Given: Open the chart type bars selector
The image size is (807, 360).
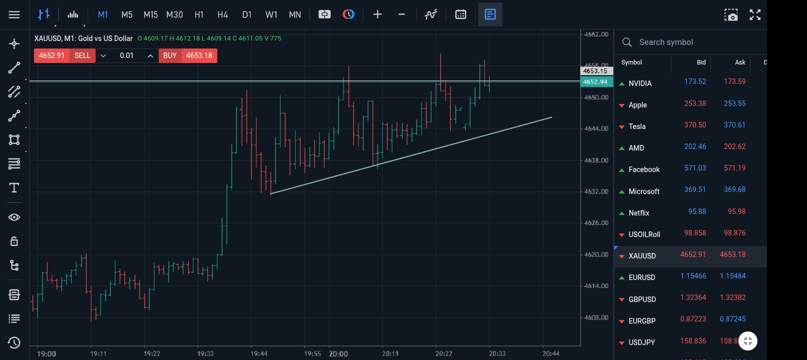Looking at the screenshot, I should pos(44,14).
